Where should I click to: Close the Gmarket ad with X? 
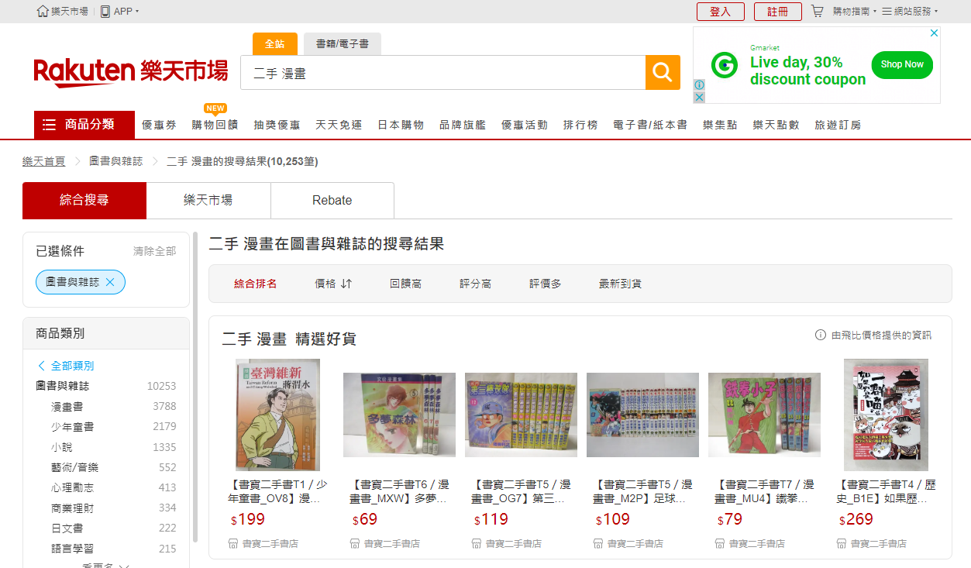click(x=935, y=33)
